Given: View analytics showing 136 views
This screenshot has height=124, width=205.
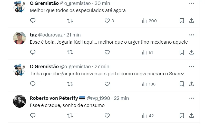Looking at the screenshot, I should tap(149, 84).
